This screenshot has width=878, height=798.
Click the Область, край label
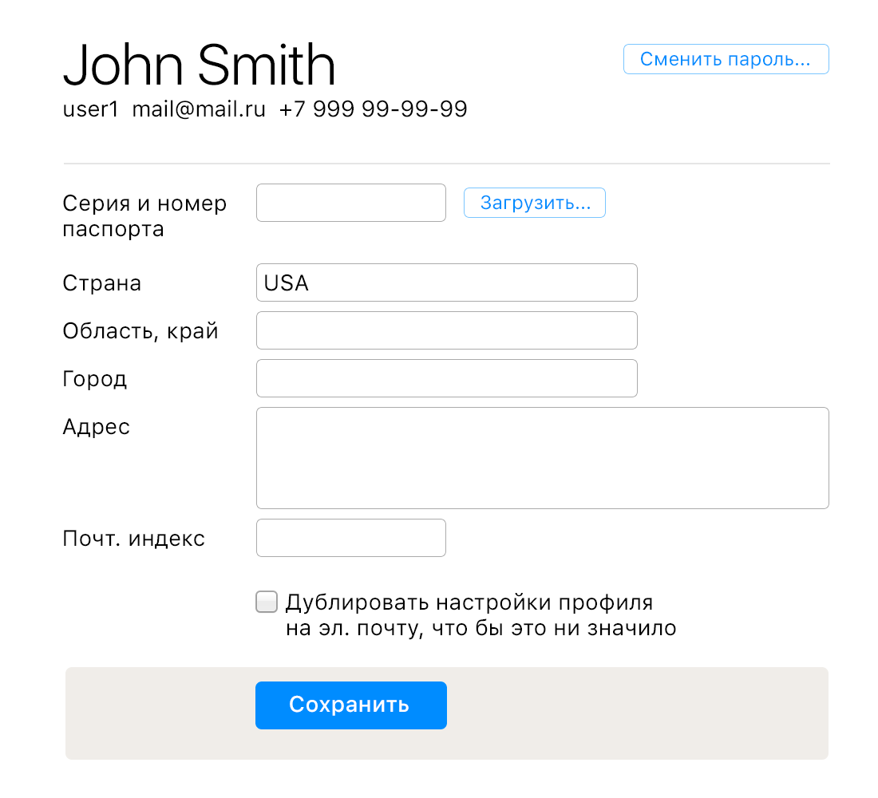140,331
